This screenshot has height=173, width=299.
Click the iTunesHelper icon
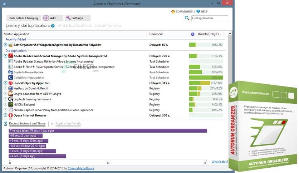pyautogui.click(x=10, y=83)
